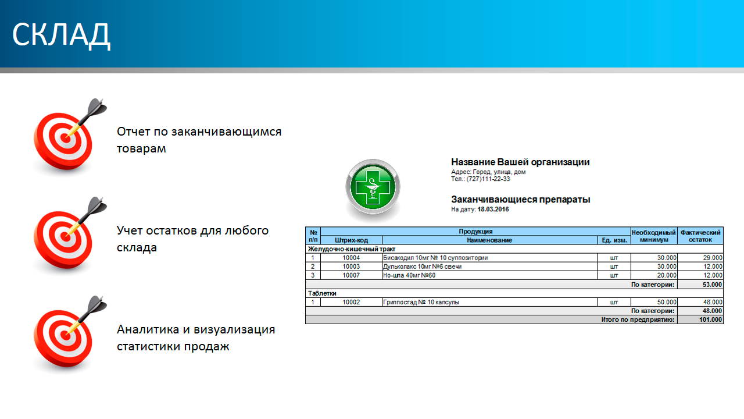Select the "Бисакодил 10мг № 10 суппозитории" product name
The height and width of the screenshot is (419, 744).
tap(435, 258)
